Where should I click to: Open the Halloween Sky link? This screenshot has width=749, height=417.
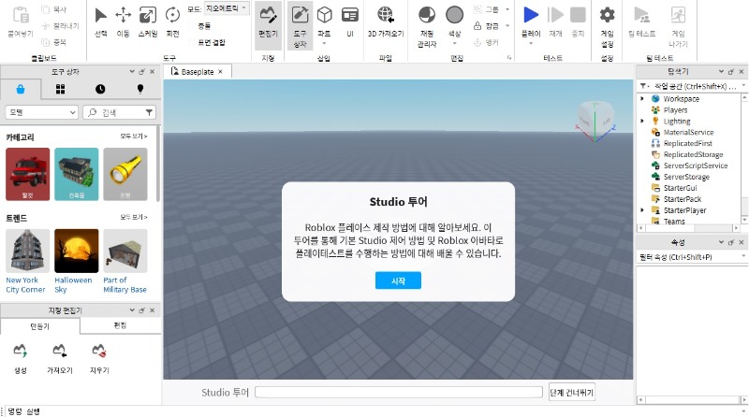point(73,285)
